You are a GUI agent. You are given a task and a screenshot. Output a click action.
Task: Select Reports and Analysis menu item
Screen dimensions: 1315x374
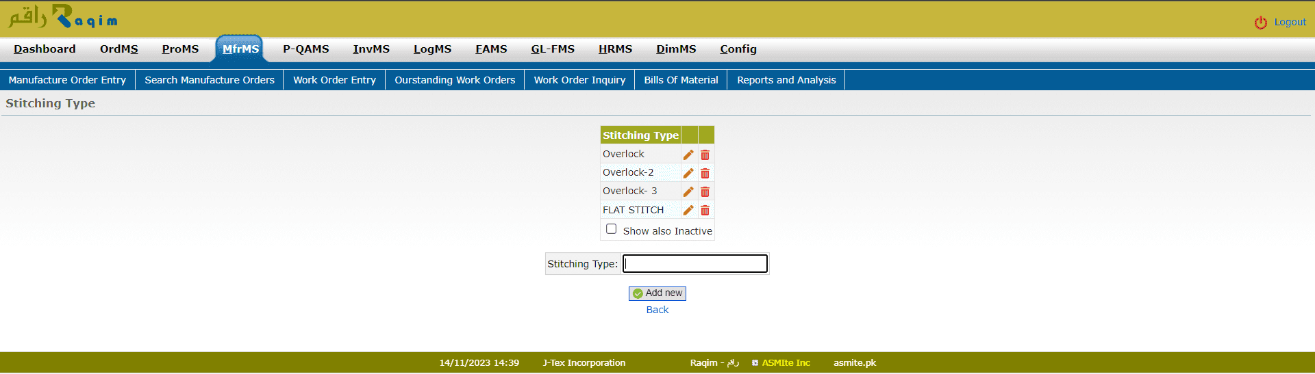[x=786, y=80]
